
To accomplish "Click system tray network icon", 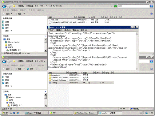I will click(146, 113).
